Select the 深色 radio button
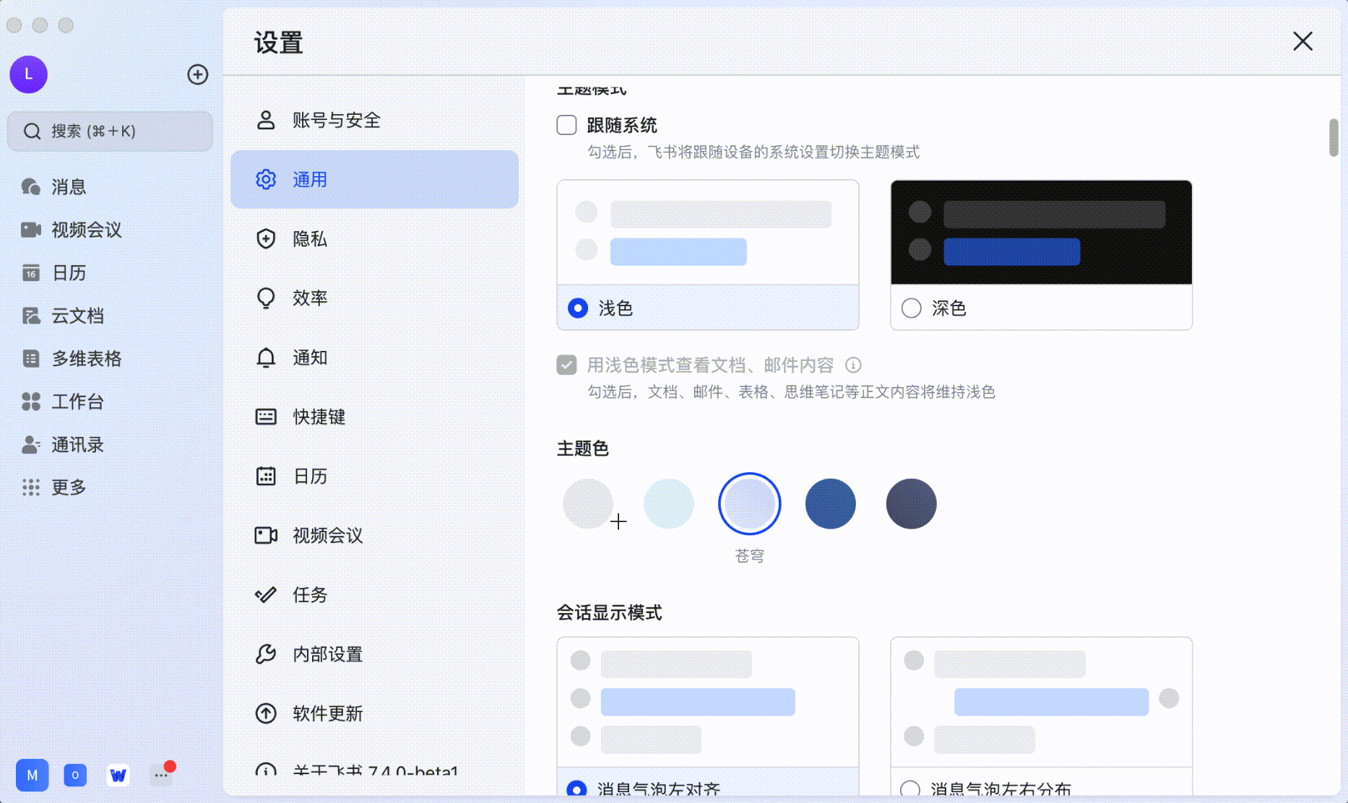1348x803 pixels. (912, 308)
